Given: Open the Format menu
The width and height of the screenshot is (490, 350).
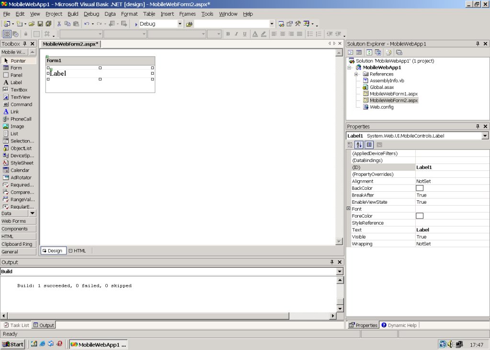Looking at the screenshot, I should click(x=129, y=14).
